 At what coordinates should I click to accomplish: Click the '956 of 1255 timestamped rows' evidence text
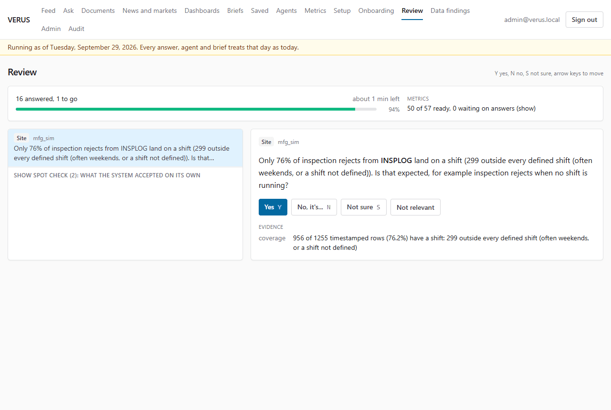point(441,243)
